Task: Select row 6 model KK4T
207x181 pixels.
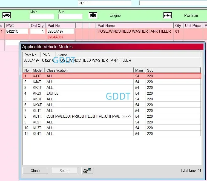Action: click(112, 105)
